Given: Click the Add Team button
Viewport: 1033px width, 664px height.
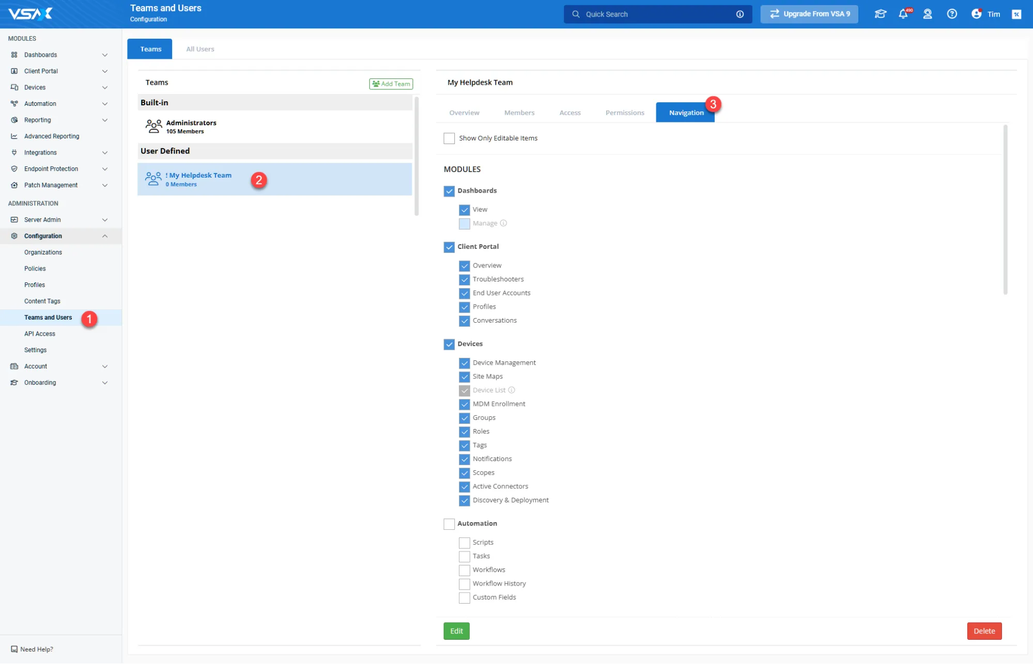Looking at the screenshot, I should click(x=391, y=84).
